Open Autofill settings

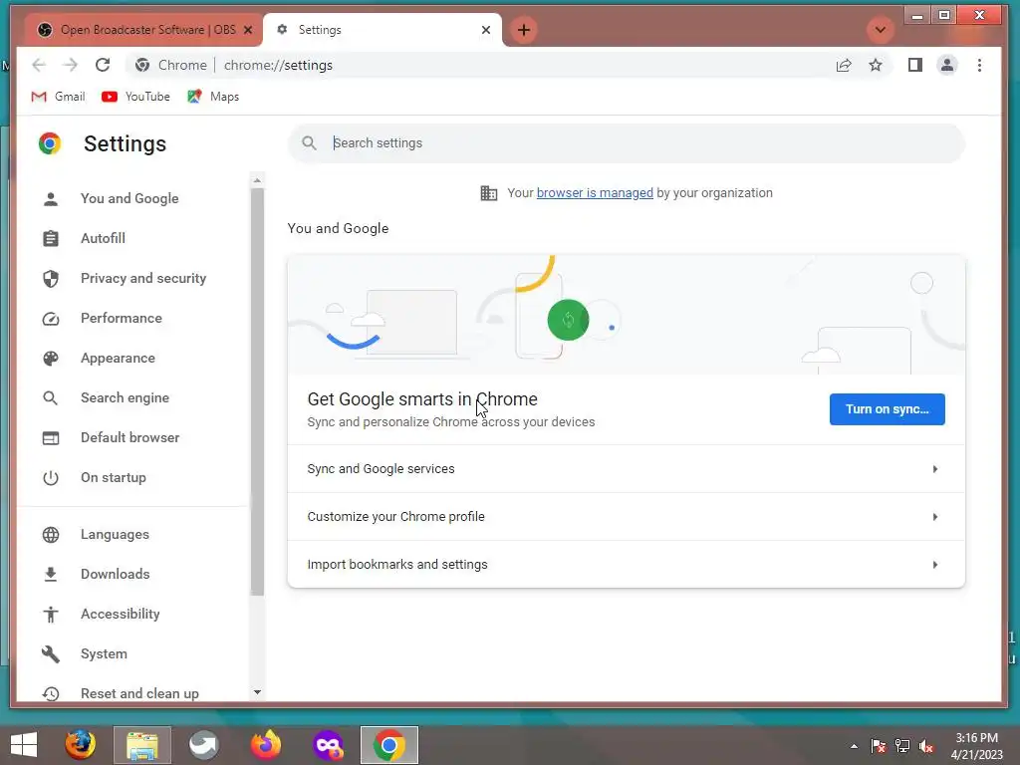(103, 239)
